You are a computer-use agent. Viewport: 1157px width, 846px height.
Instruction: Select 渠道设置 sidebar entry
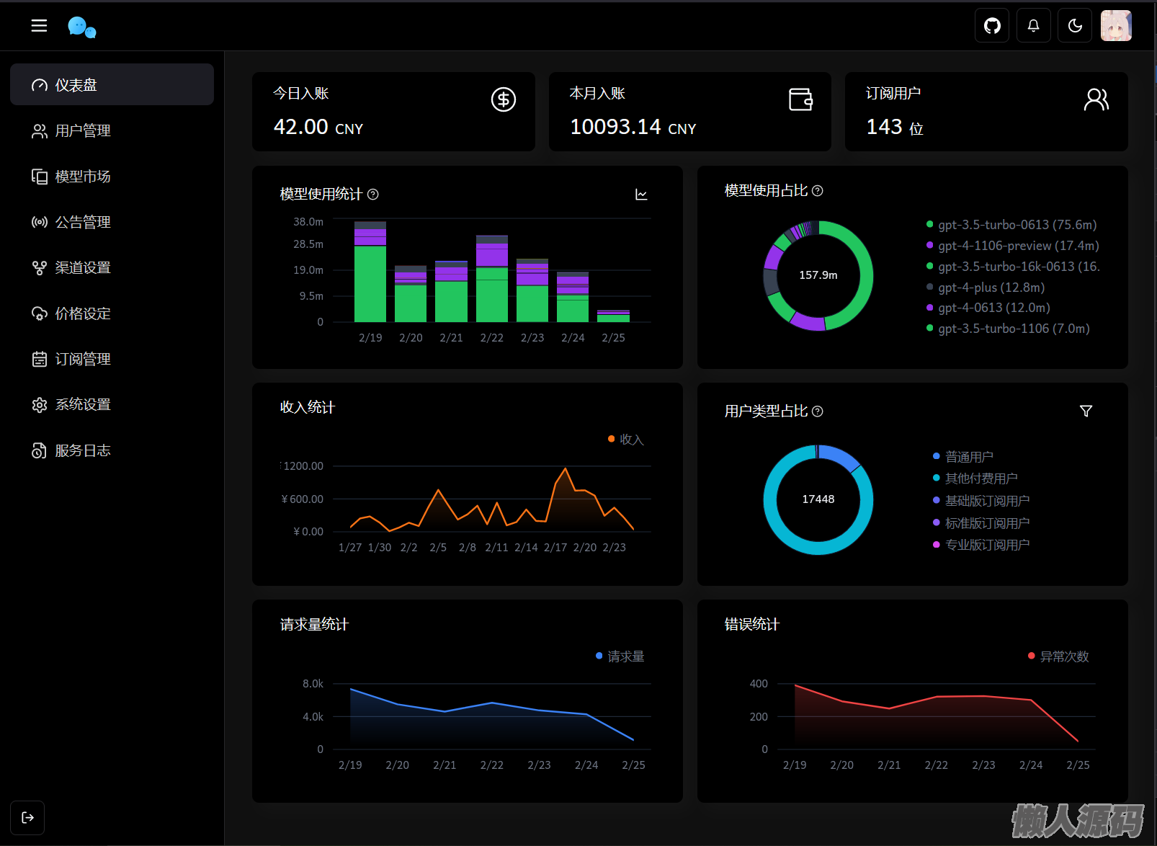tap(112, 267)
